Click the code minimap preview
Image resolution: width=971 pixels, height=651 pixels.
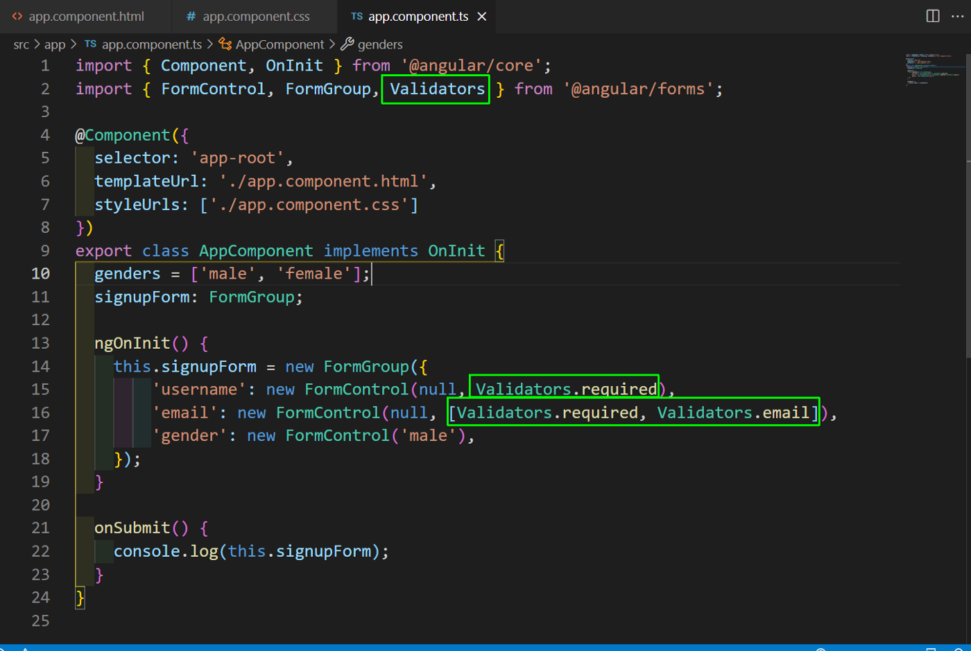pyautogui.click(x=934, y=69)
